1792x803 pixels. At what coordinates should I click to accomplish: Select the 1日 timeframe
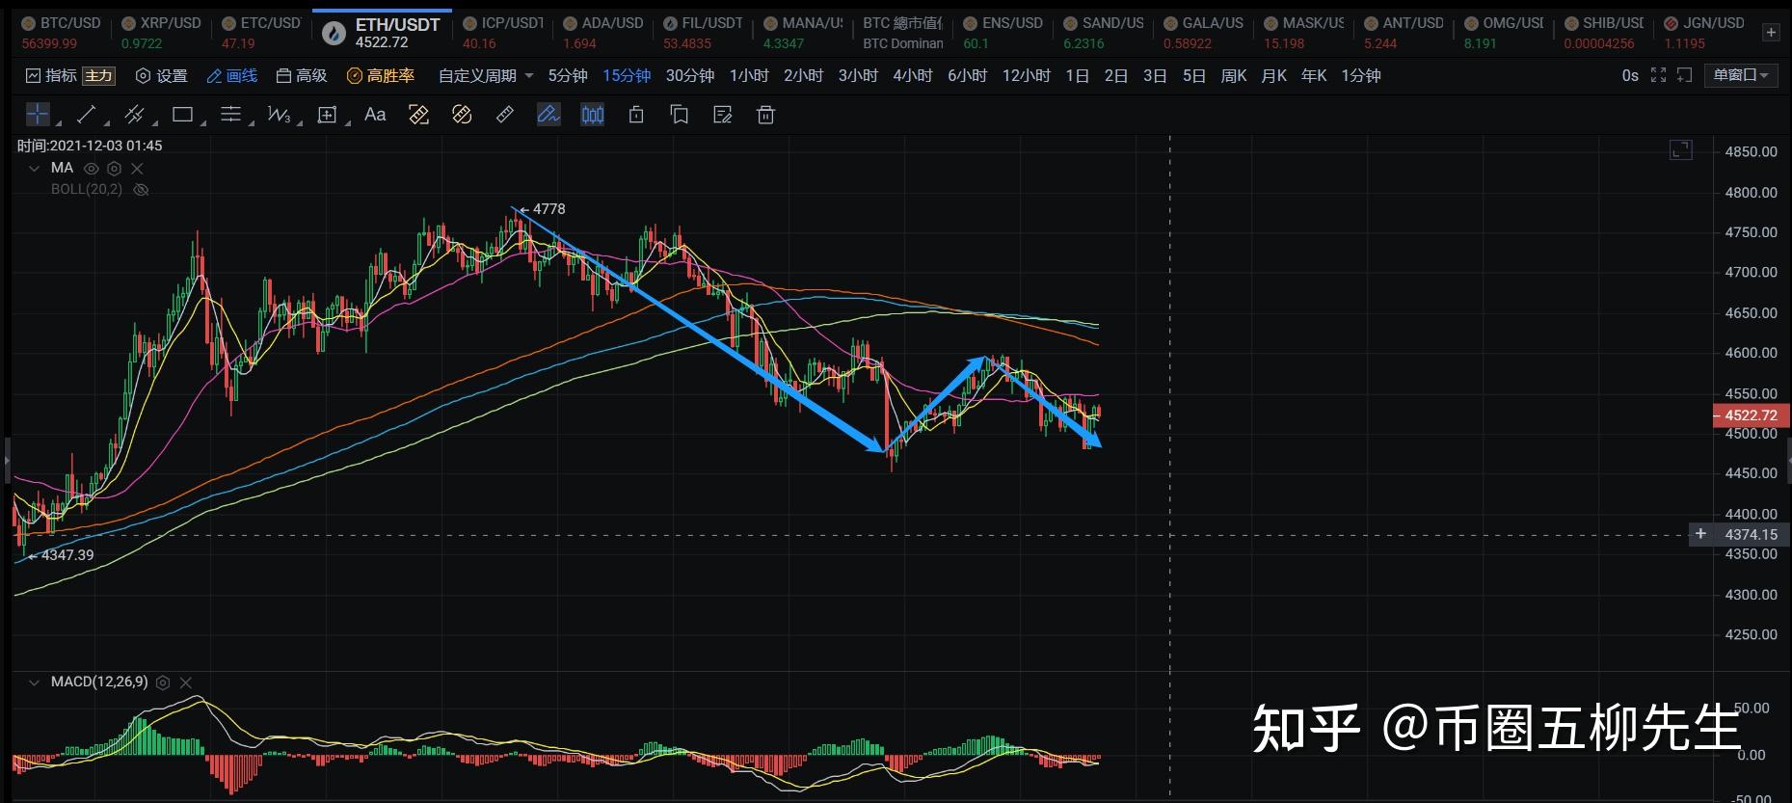pyautogui.click(x=1078, y=75)
